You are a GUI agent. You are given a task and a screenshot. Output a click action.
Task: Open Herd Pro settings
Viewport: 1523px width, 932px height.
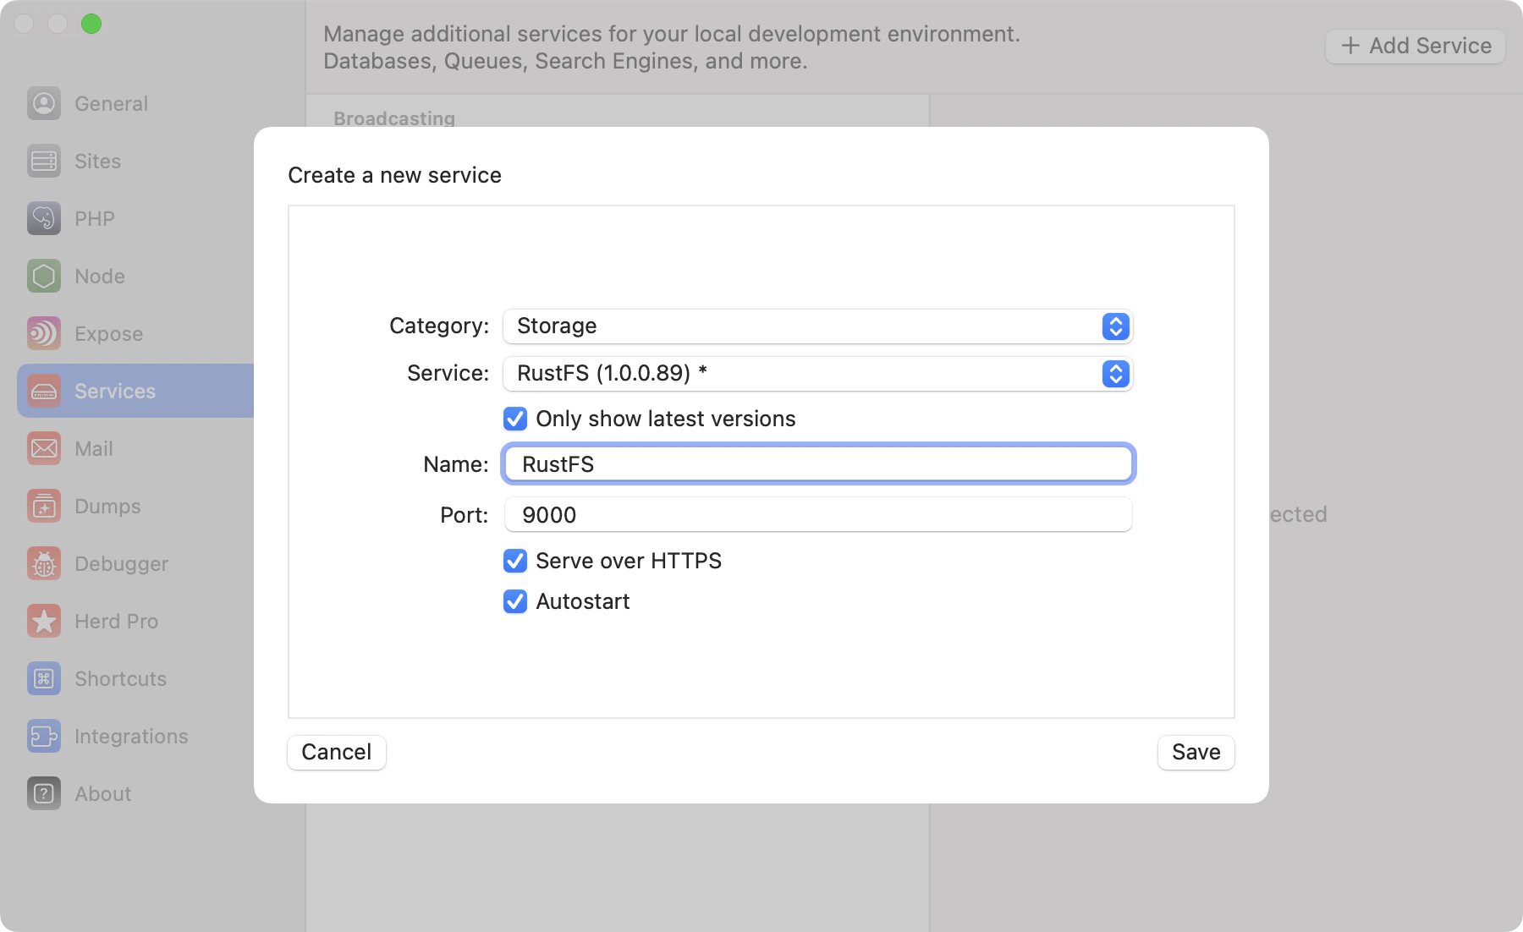tap(116, 621)
